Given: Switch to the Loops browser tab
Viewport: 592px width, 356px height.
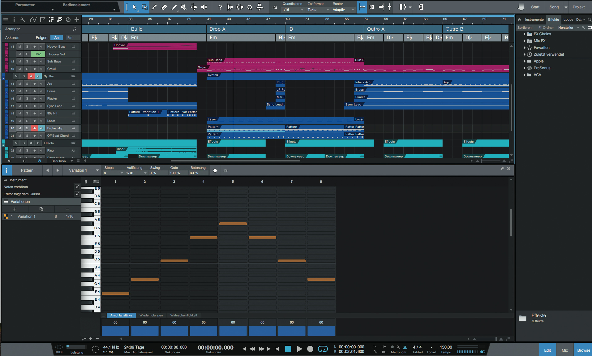Looking at the screenshot, I should [568, 19].
